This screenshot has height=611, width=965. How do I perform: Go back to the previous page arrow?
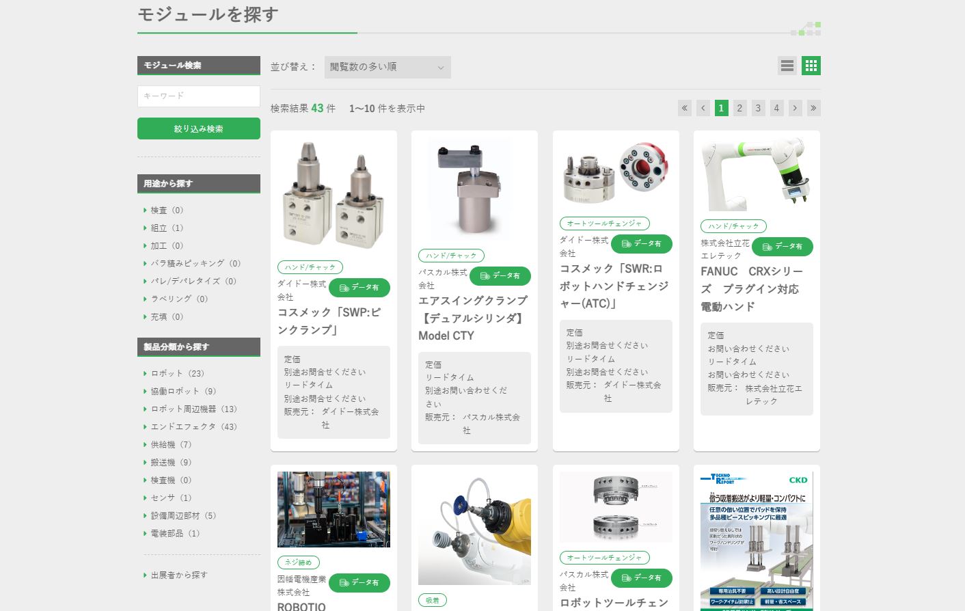703,108
